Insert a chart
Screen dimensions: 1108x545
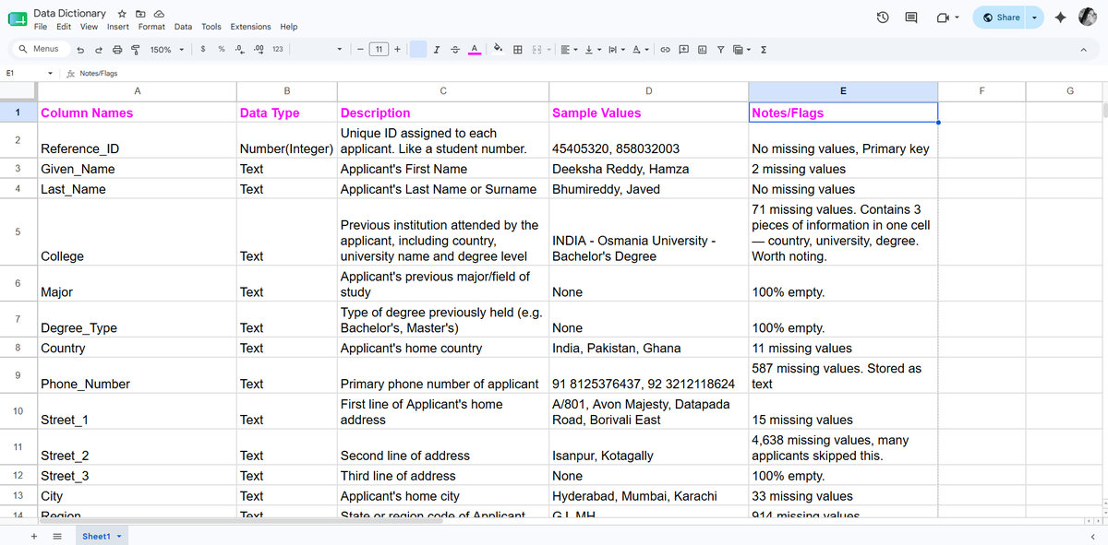[x=703, y=50]
